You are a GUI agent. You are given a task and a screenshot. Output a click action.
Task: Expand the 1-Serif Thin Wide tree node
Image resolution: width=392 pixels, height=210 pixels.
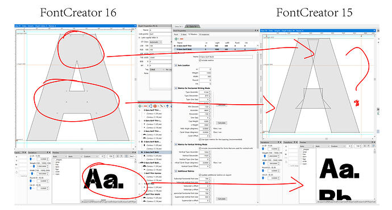[x=140, y=194]
